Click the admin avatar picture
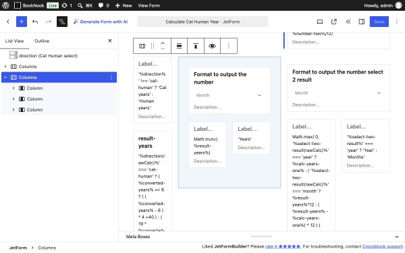405x253 pixels. (x=399, y=5)
